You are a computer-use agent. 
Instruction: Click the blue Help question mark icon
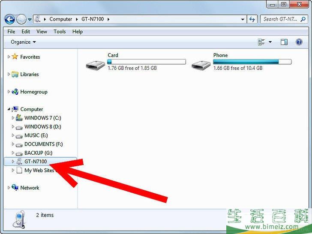pyautogui.click(x=299, y=42)
